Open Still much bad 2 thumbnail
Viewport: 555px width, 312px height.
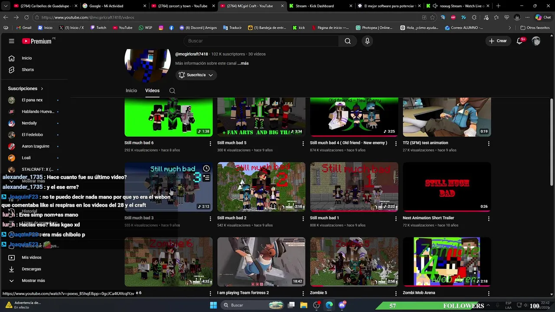coord(261,187)
